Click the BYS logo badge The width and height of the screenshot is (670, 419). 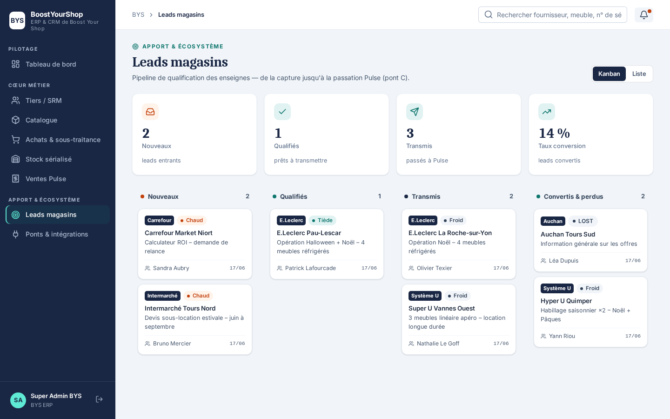coord(17,20)
